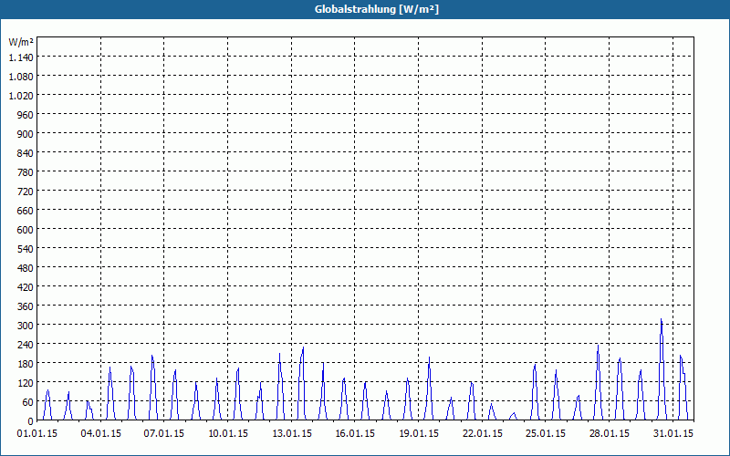Click the 1.140 y-axis value
This screenshot has height=456, width=730.
click(x=21, y=57)
